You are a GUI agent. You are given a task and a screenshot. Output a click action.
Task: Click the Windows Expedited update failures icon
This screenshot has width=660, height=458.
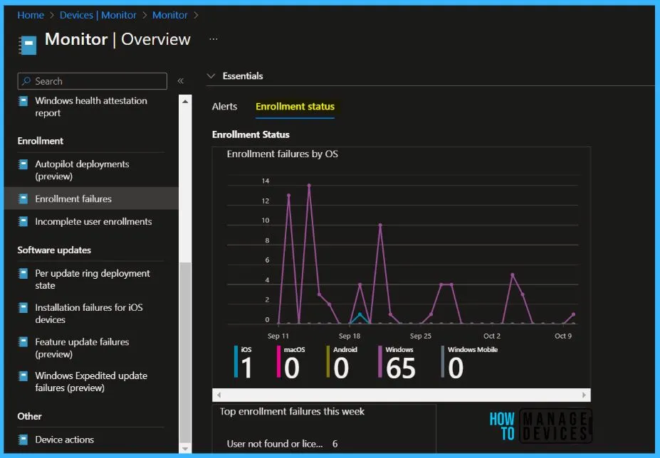coord(23,376)
